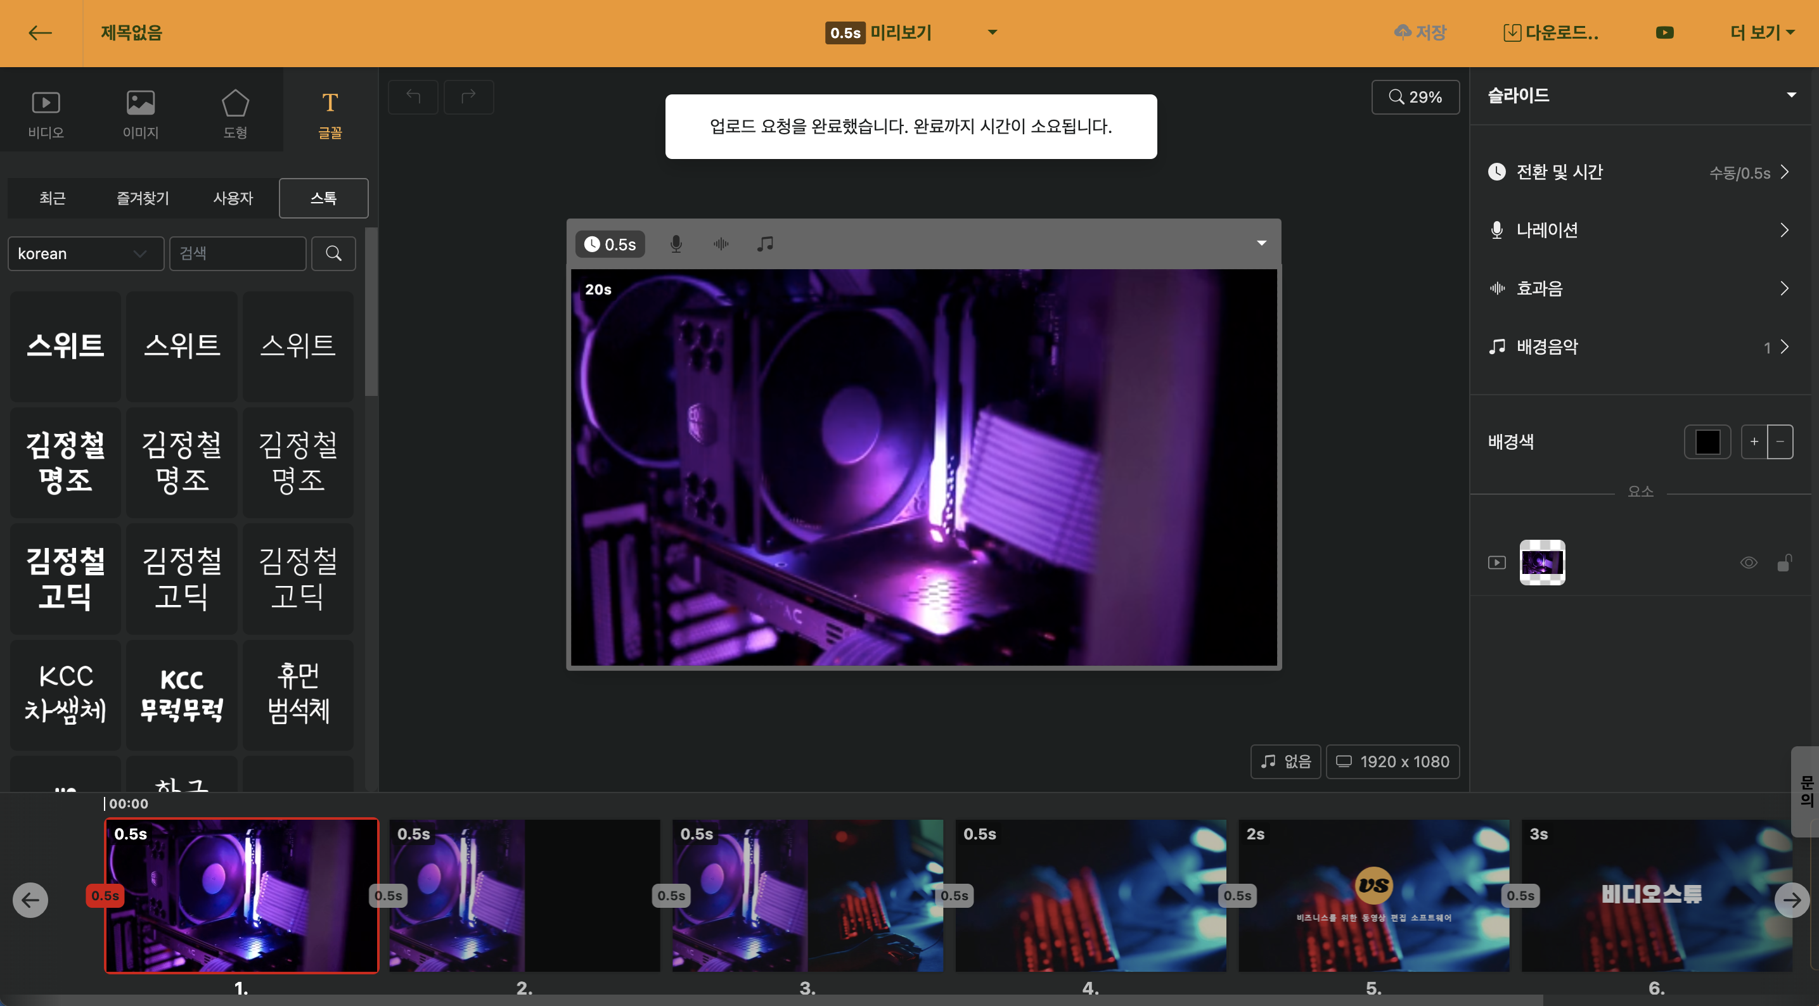Expand the 미리보기 preview dropdown arrow
The height and width of the screenshot is (1006, 1819).
(992, 32)
